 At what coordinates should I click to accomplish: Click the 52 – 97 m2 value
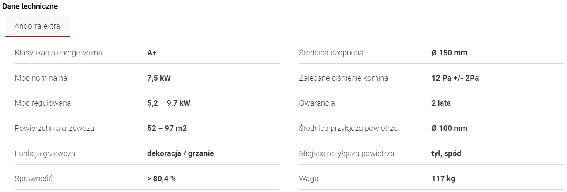pos(167,128)
